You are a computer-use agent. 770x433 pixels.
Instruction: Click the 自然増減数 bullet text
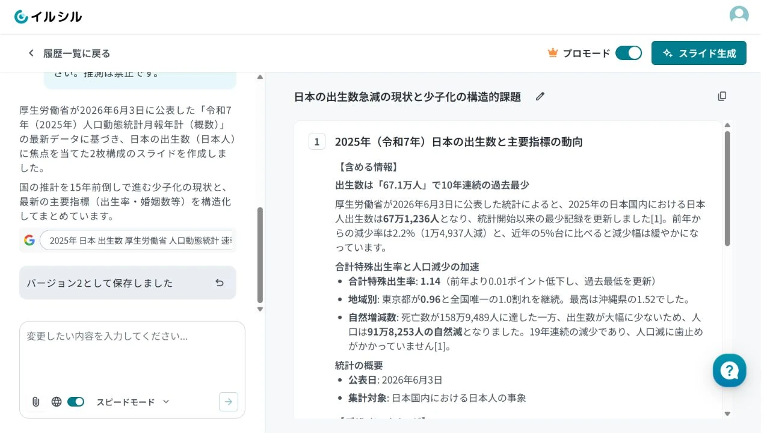526,332
